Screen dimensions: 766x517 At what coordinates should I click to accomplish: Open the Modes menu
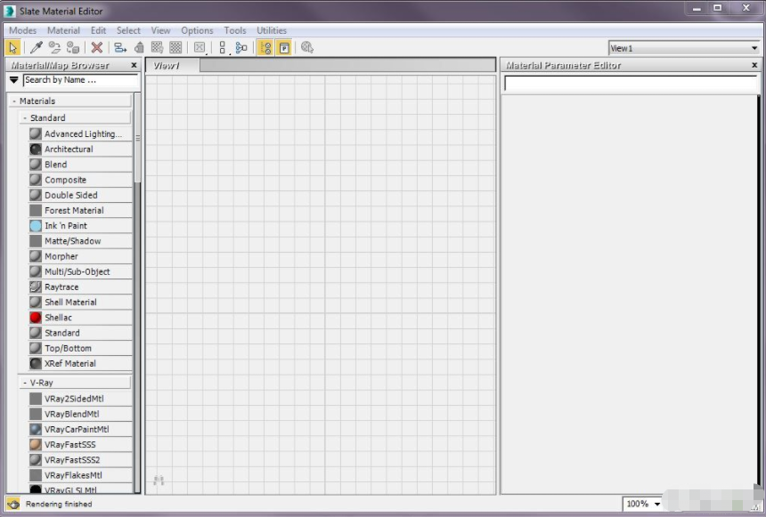23,30
